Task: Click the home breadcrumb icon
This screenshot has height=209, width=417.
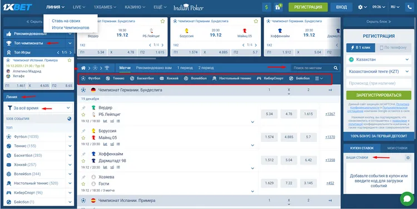Action: [83, 68]
